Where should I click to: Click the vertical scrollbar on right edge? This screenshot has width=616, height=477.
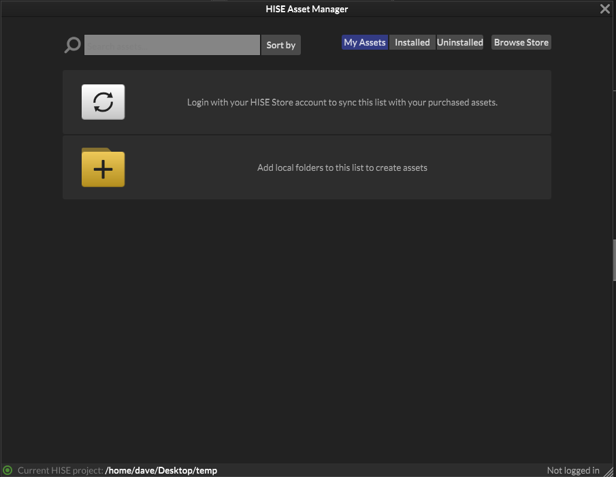click(613, 260)
